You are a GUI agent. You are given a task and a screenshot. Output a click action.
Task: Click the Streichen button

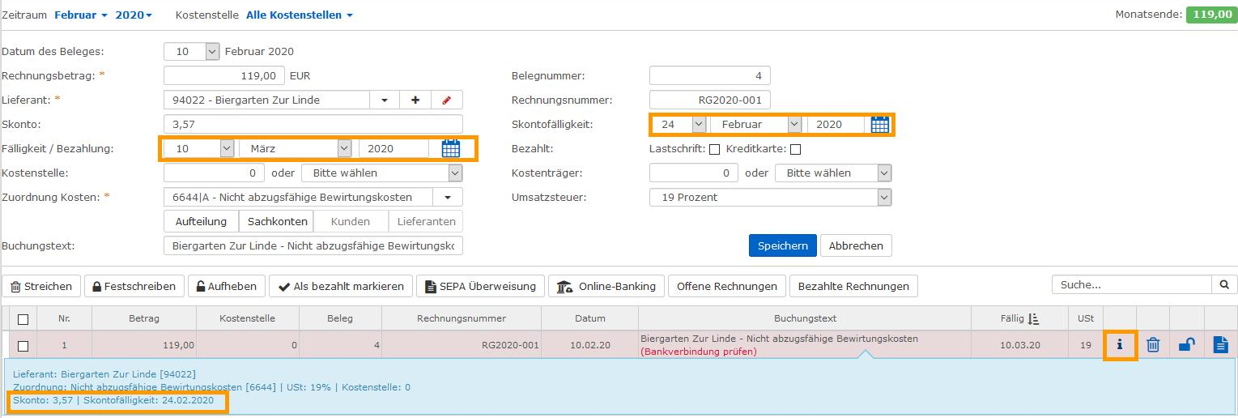pos(41,286)
